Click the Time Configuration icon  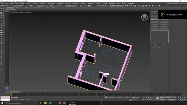(x=153, y=99)
